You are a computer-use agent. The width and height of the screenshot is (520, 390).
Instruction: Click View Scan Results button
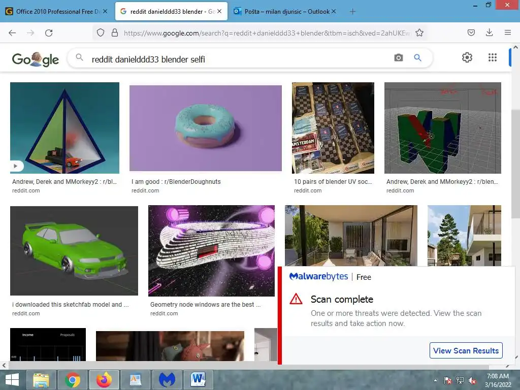click(466, 350)
